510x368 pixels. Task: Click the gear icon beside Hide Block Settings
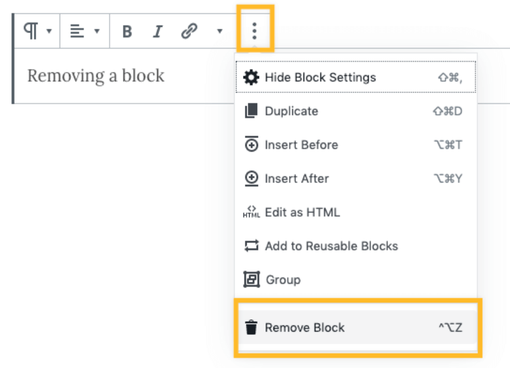[251, 77]
